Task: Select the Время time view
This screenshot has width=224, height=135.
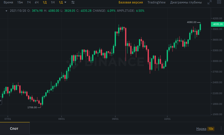Action: [8, 2]
